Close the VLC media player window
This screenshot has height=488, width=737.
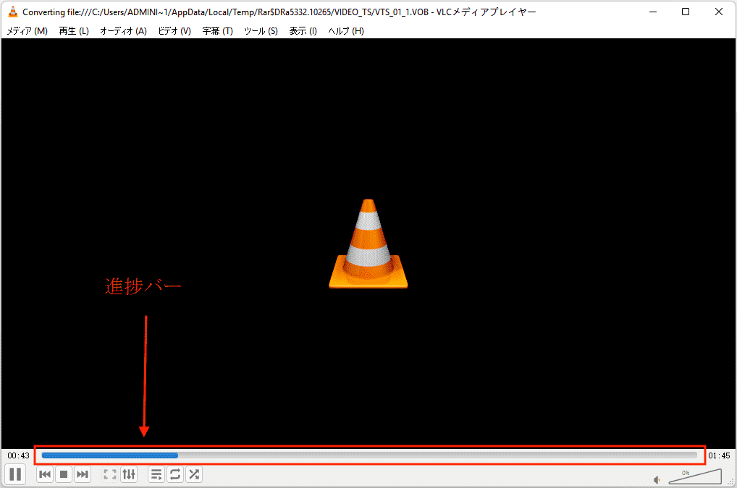pos(719,12)
